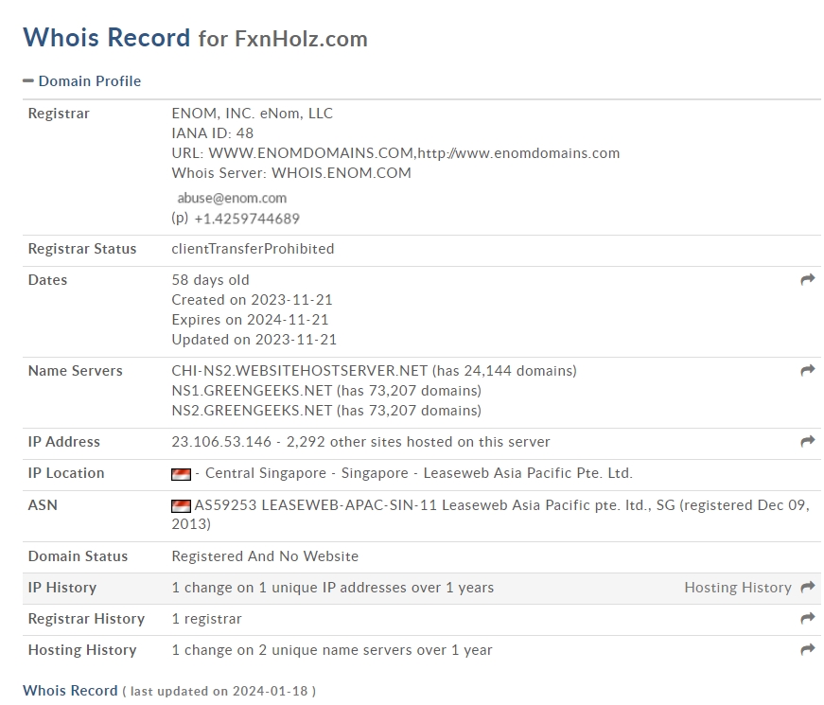Click the Singapore flag in the IP Location row
Screen dimensions: 824x705
coord(181,474)
